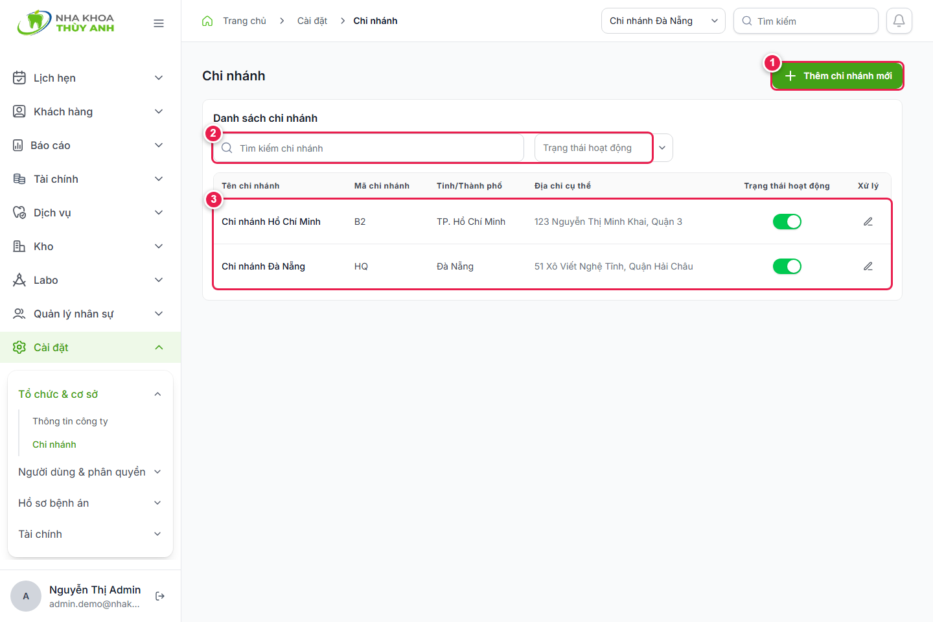Click the Labo compass icon
Screen dimensions: 933x622
pos(19,280)
